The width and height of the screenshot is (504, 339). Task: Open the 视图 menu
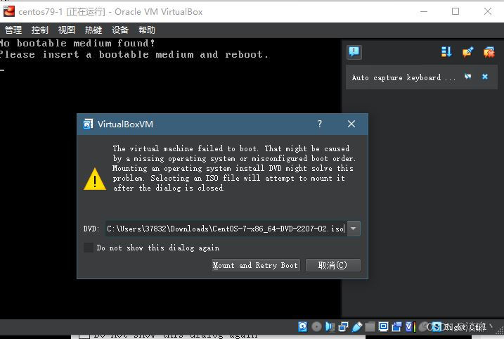pos(67,30)
